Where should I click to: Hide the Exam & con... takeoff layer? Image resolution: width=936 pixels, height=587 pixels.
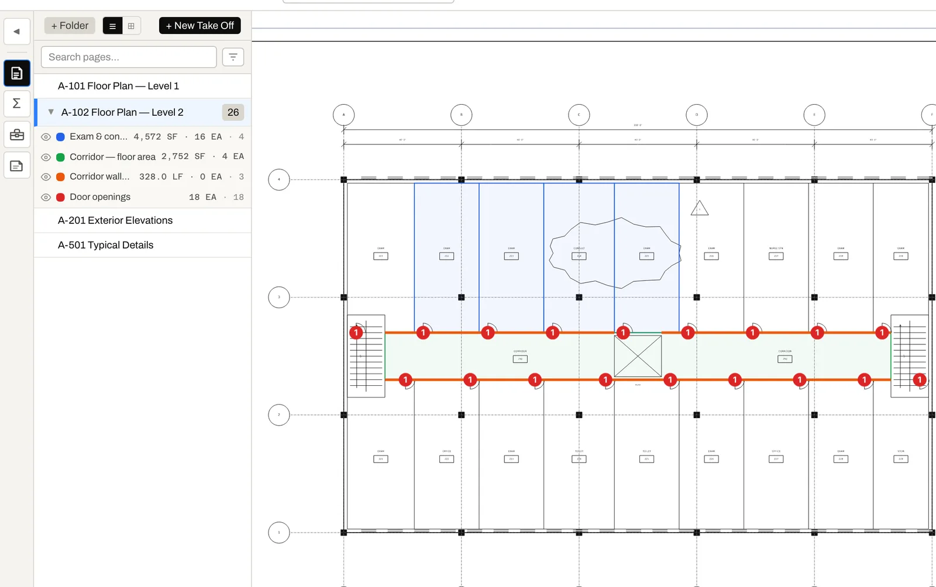(46, 137)
